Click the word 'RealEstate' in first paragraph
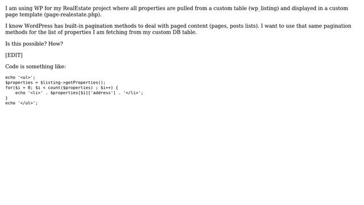Screen dimensions: 364x205 pos(77,8)
